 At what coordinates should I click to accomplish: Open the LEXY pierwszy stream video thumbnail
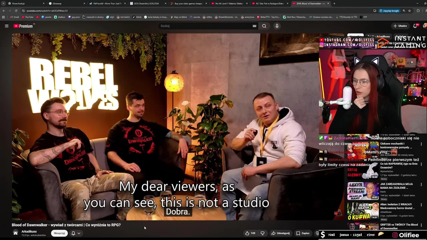coord(363,191)
